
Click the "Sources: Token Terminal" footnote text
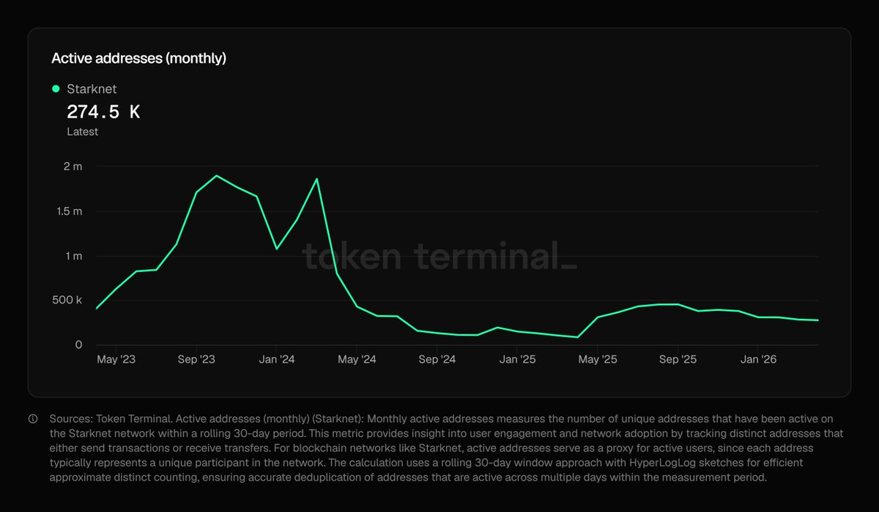click(x=106, y=419)
